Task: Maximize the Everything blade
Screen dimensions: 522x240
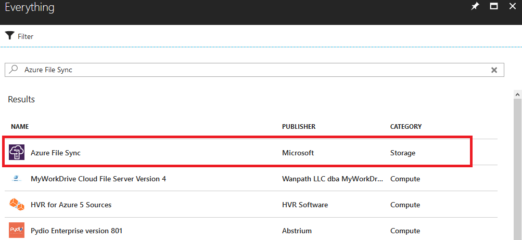Action: coord(494,6)
